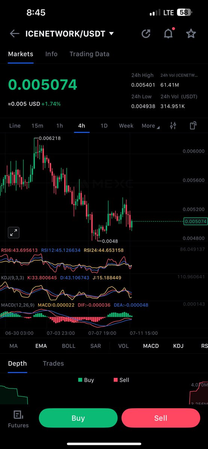208x449 pixels.
Task: Tap the 0.0048 low price marker
Action: 109,241
